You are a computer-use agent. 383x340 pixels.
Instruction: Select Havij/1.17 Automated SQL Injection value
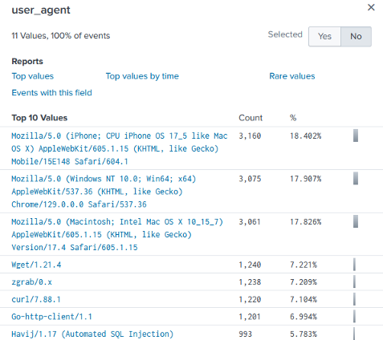[x=92, y=334]
